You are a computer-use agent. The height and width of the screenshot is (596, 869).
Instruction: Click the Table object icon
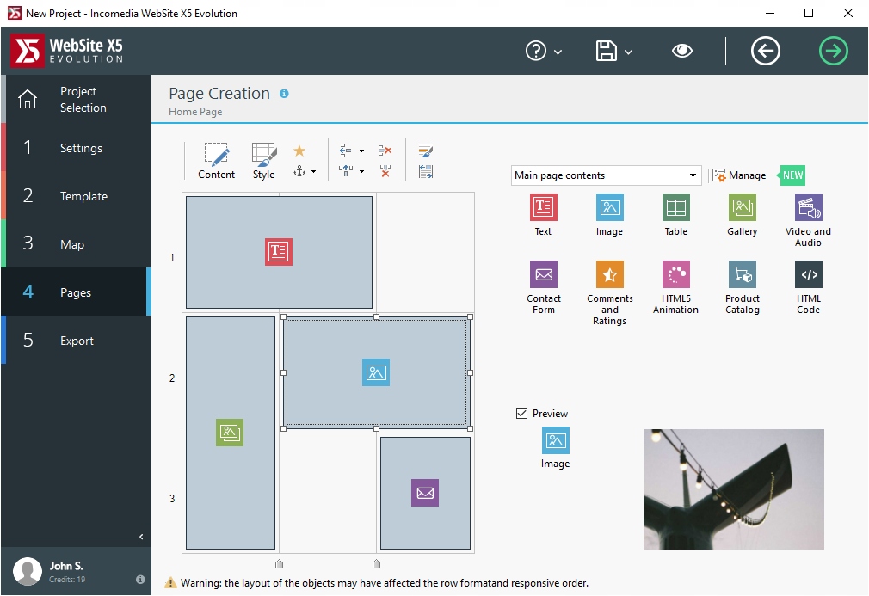click(x=675, y=207)
